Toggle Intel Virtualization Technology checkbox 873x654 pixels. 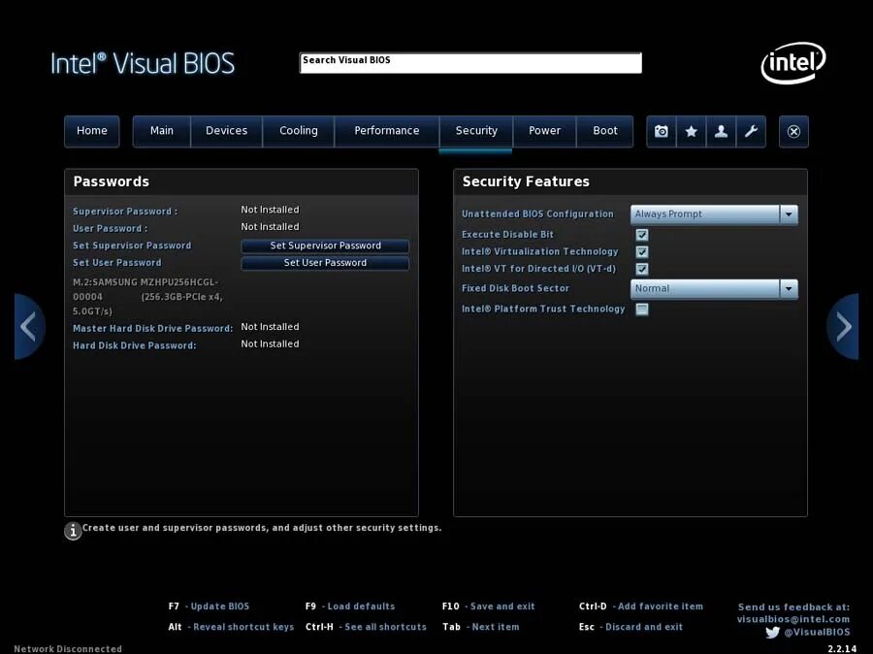point(642,251)
